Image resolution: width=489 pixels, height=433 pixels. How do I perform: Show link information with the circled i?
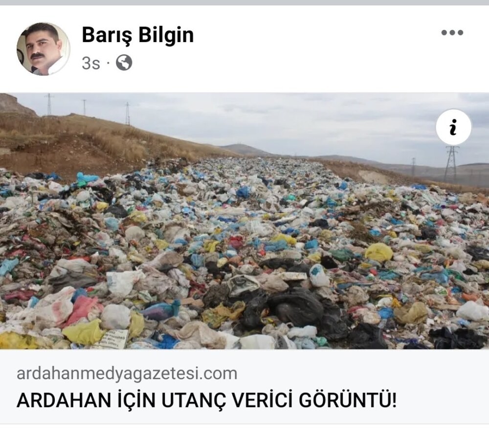(x=453, y=127)
